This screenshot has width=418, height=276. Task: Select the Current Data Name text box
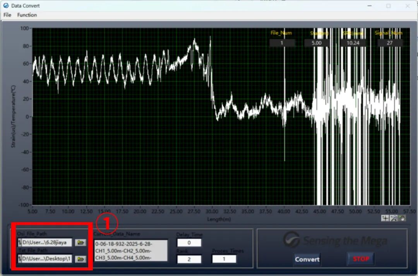(131, 250)
